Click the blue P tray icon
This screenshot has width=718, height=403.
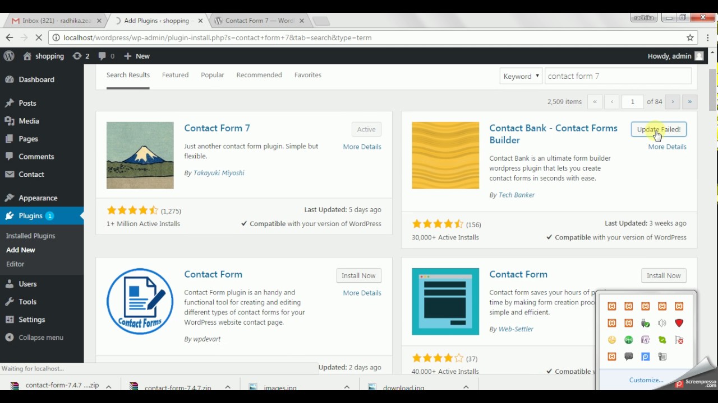[x=646, y=357]
